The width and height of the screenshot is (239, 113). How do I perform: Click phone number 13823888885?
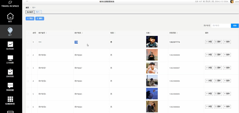point(175,94)
